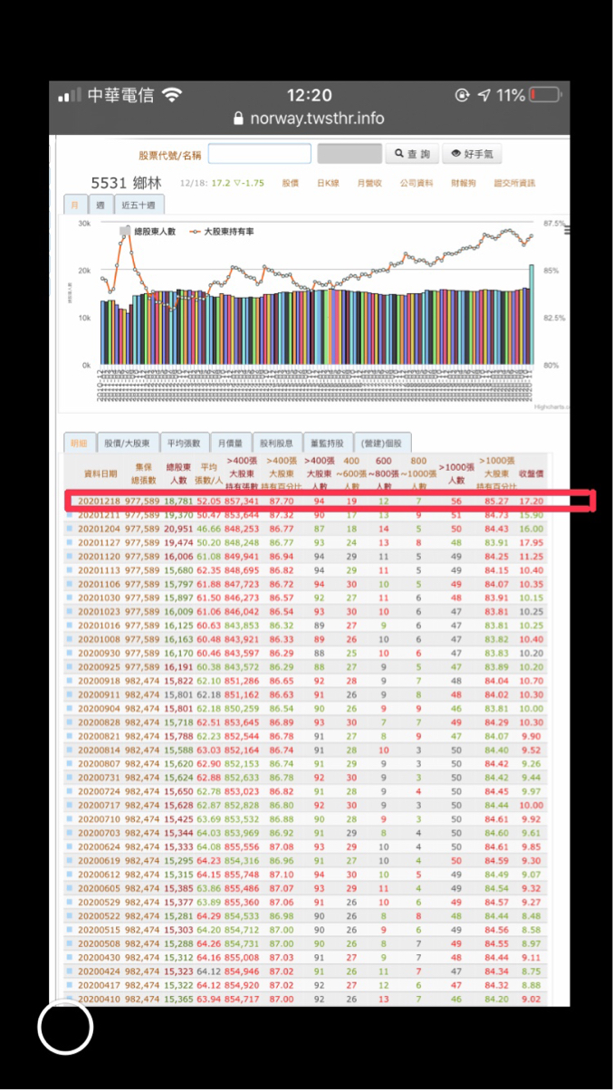This screenshot has width=613, height=1090.
Task: Switch chart to the 月 tab
Action: point(75,206)
